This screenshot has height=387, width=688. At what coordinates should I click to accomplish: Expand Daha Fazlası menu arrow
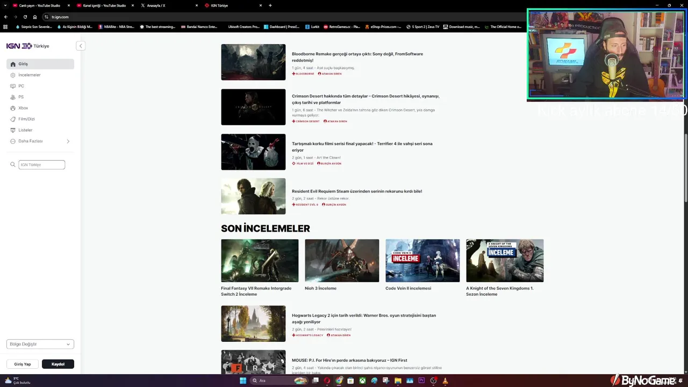[68, 141]
